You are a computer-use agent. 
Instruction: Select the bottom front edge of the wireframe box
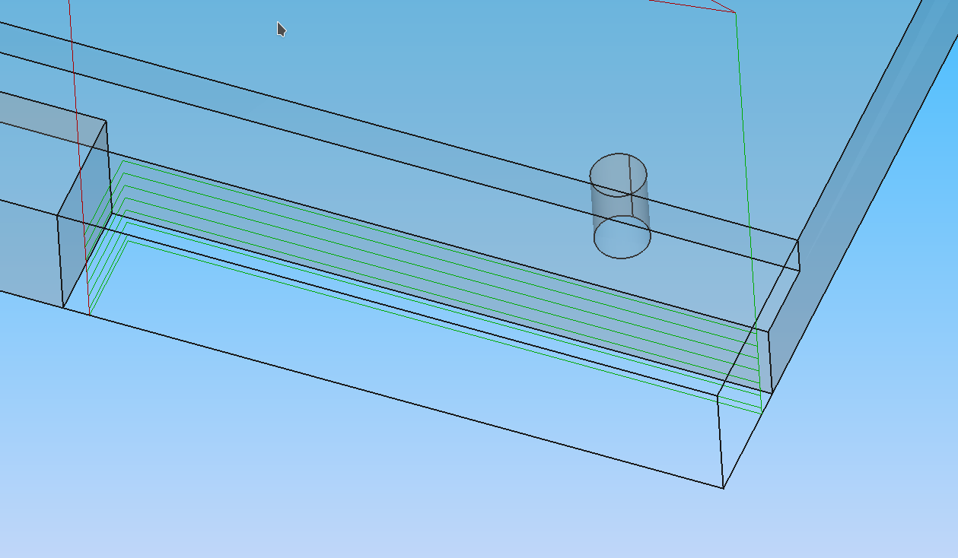tap(403, 399)
